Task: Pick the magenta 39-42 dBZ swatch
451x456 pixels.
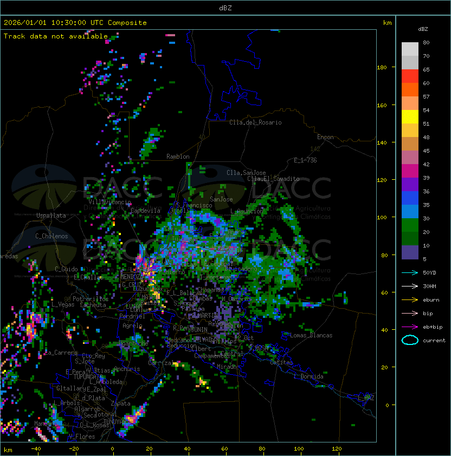Action: 410,171
